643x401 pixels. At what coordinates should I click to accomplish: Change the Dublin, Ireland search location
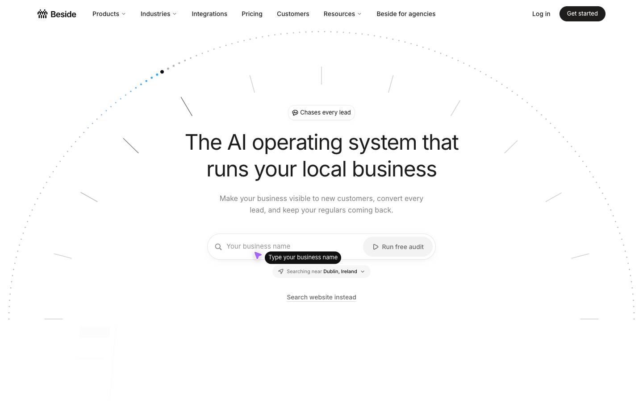coord(321,271)
